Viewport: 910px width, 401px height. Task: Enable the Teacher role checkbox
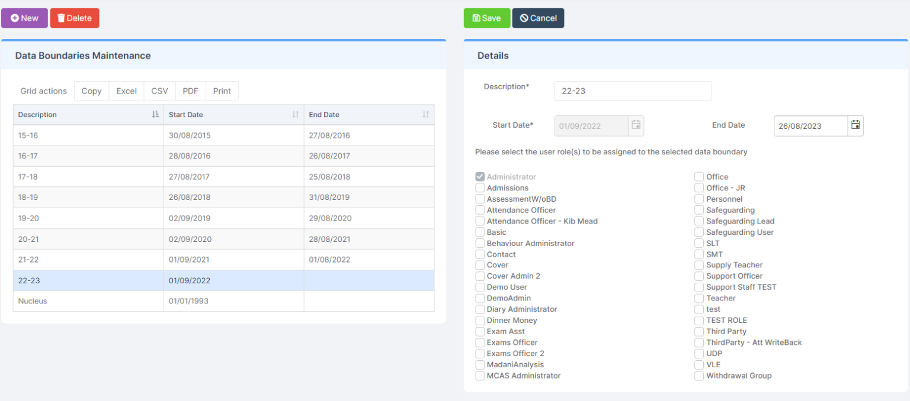pos(698,298)
